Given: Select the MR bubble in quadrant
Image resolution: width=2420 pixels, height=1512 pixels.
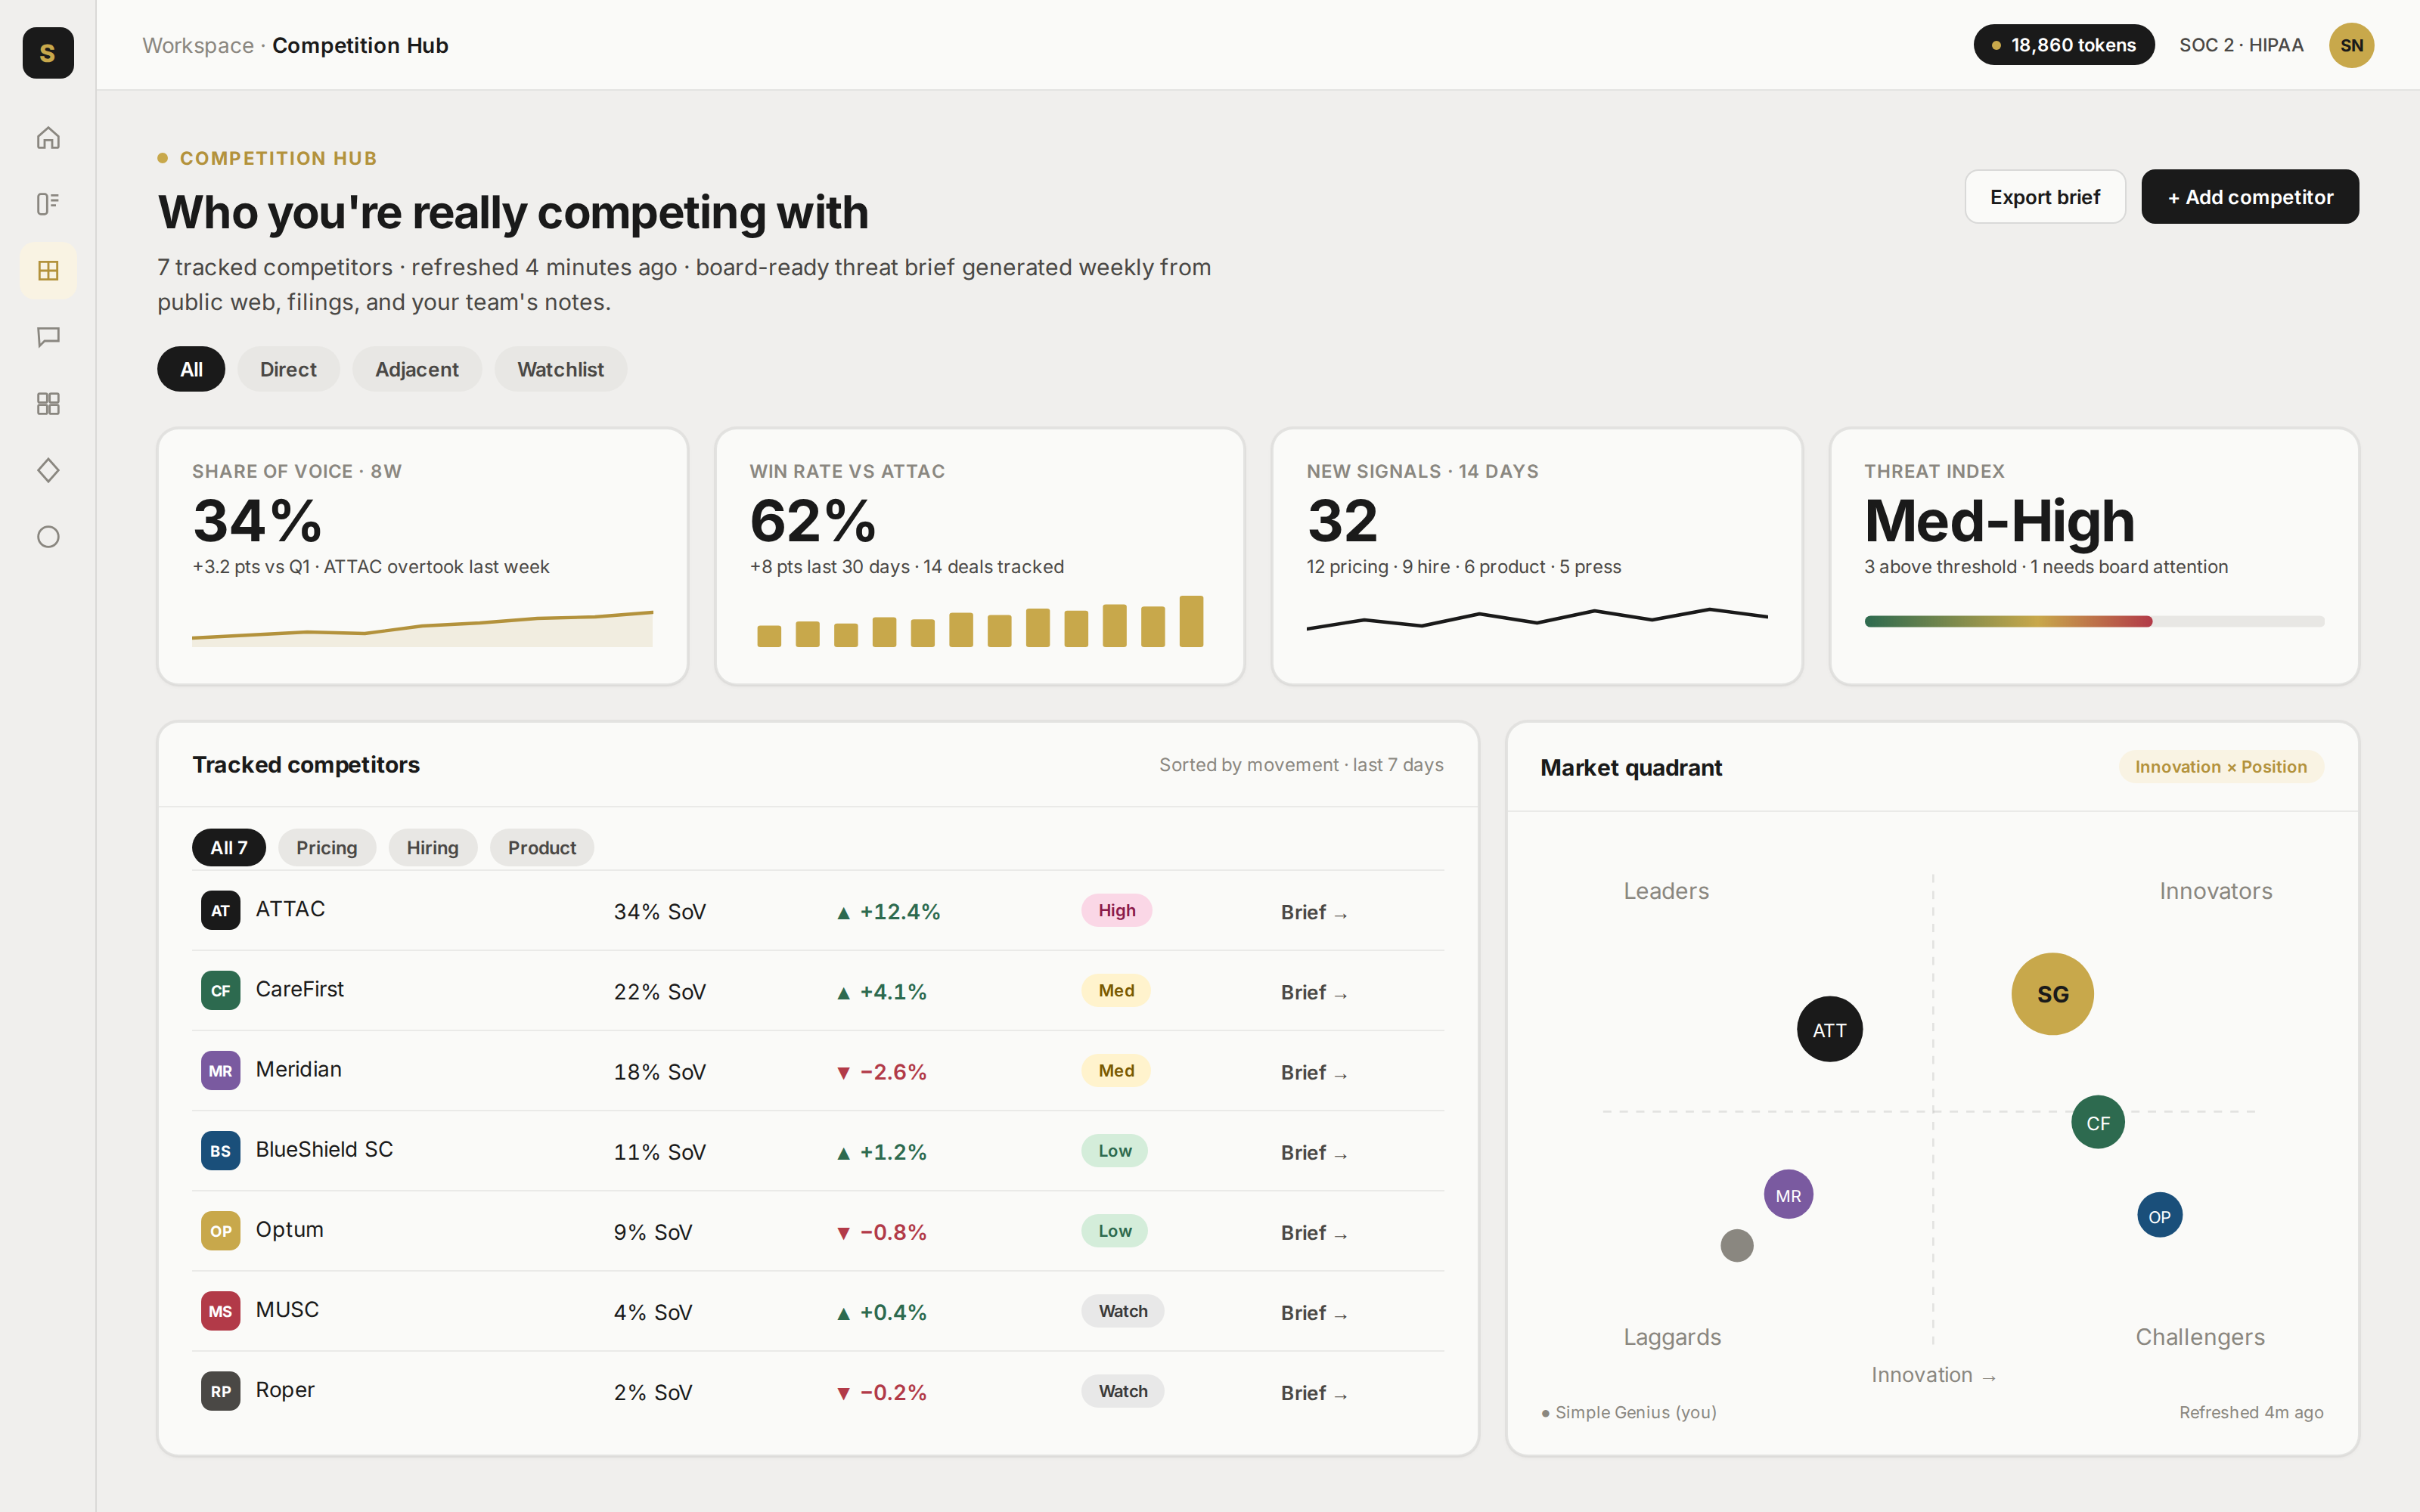Looking at the screenshot, I should pos(1788,1194).
